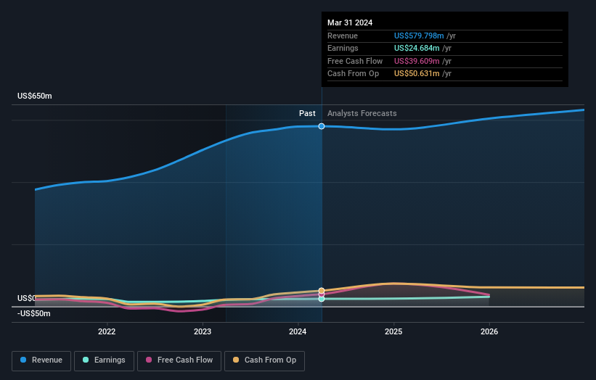596x380 pixels.
Task: Click the US$50.631m cash from op value
Action: 417,74
